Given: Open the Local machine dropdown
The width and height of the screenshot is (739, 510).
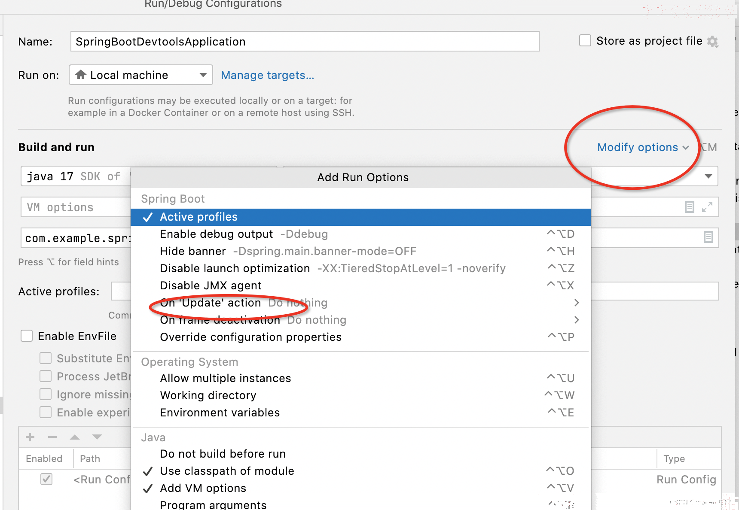Looking at the screenshot, I should (141, 75).
